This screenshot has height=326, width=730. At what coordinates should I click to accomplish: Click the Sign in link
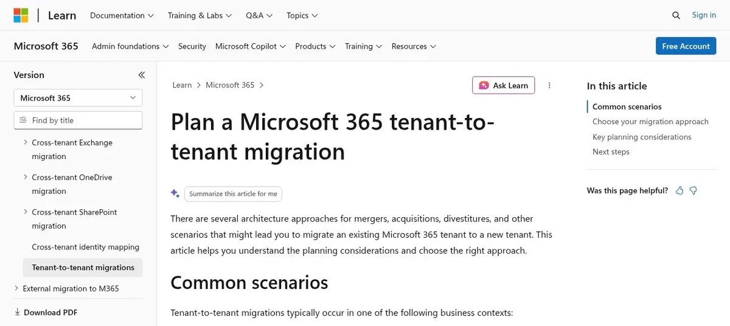(x=704, y=15)
